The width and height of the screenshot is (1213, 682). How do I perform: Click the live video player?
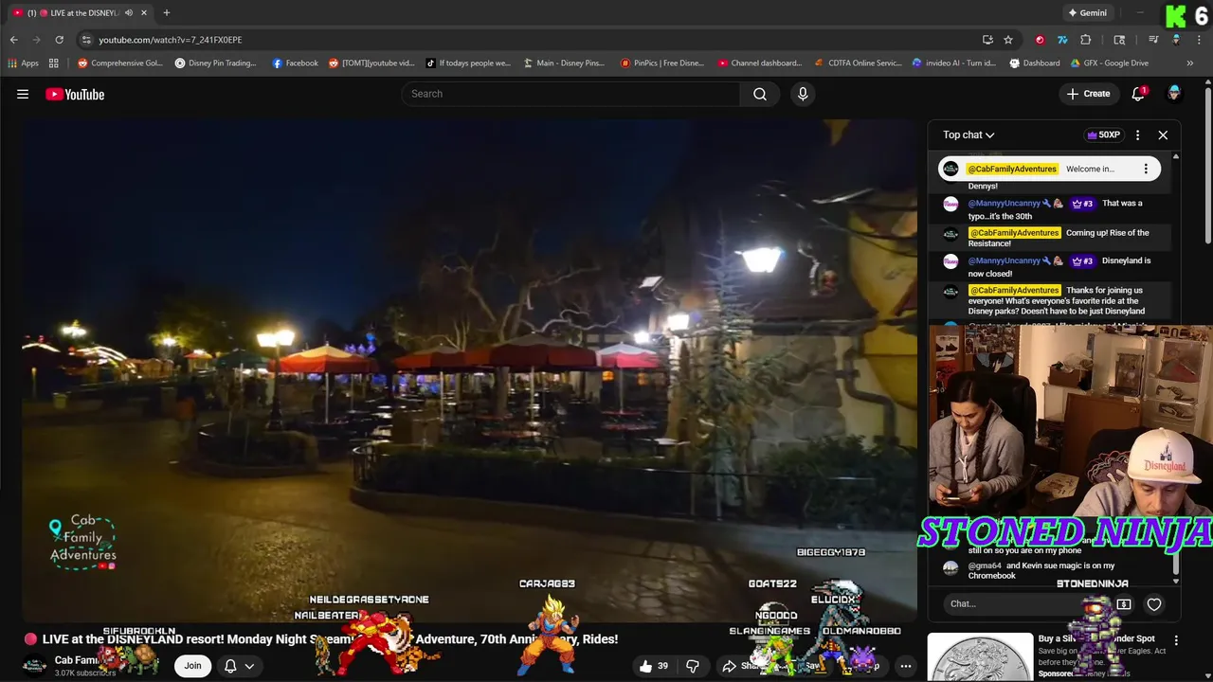(x=470, y=369)
